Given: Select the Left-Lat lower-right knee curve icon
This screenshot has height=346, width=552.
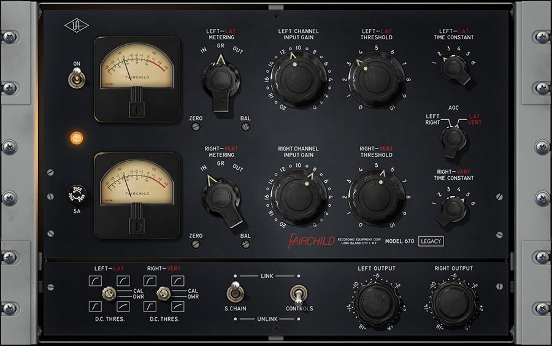Looking at the screenshot, I should 123,307.
